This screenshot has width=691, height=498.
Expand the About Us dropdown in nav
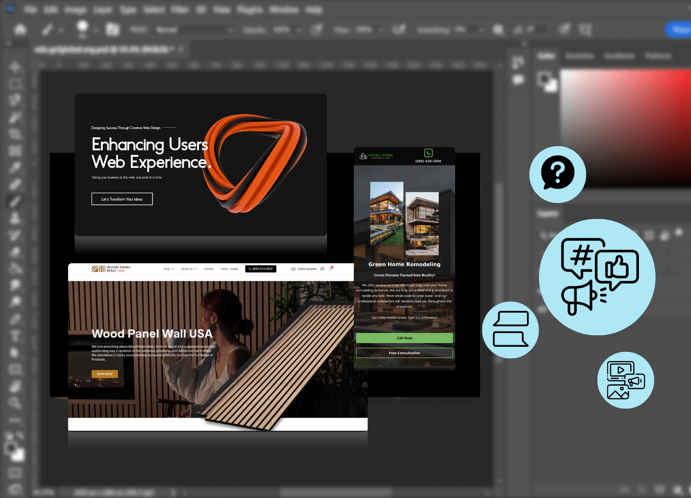189,269
